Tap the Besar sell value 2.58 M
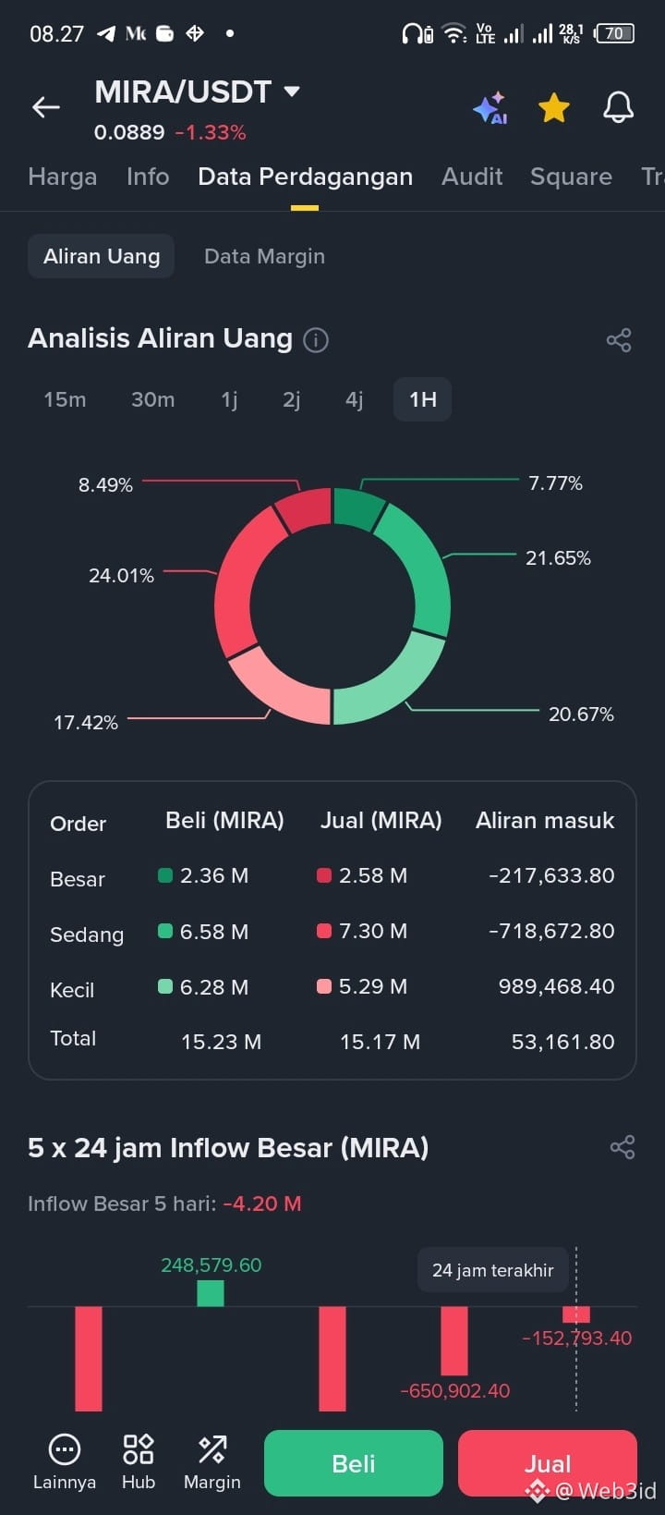 click(373, 875)
